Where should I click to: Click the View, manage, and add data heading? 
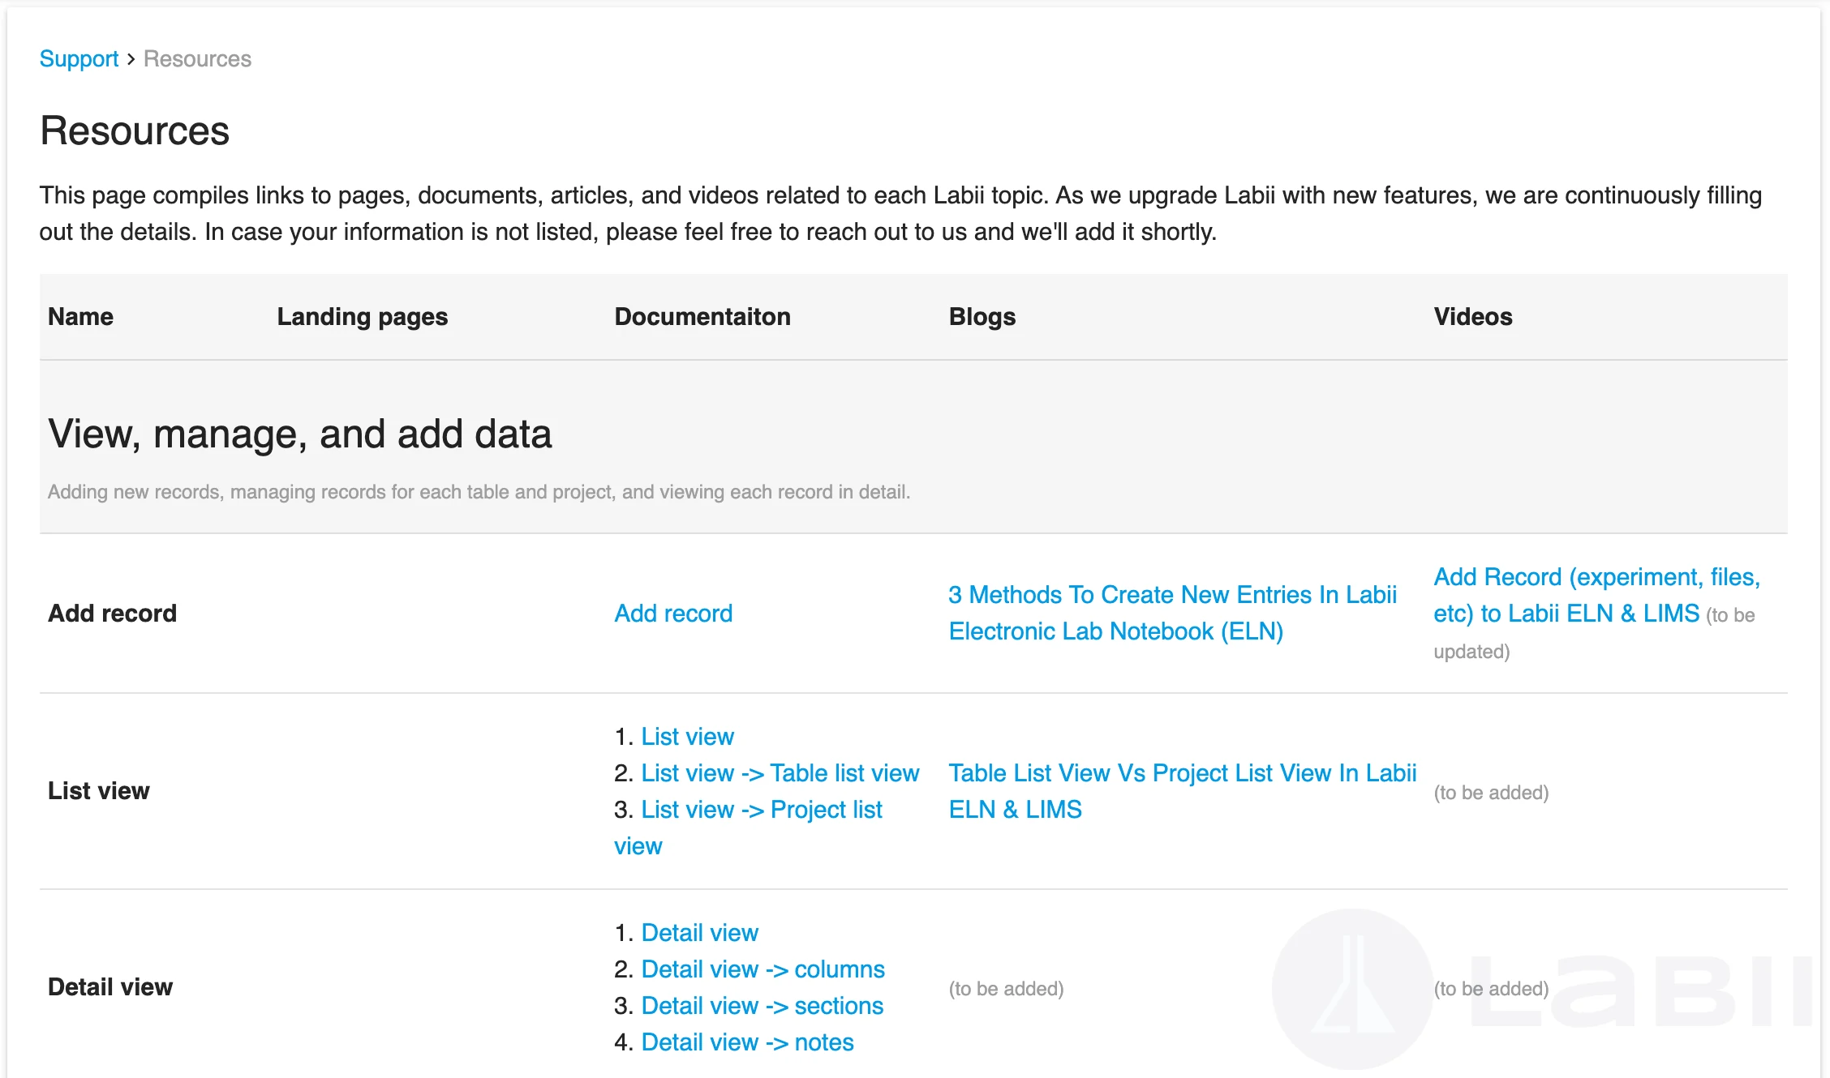click(x=300, y=434)
